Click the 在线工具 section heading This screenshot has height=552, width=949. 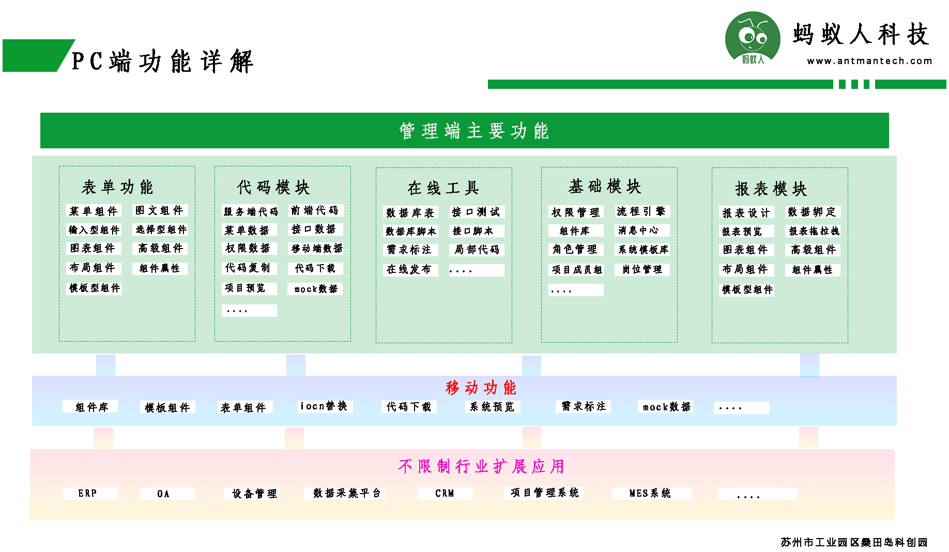443,188
